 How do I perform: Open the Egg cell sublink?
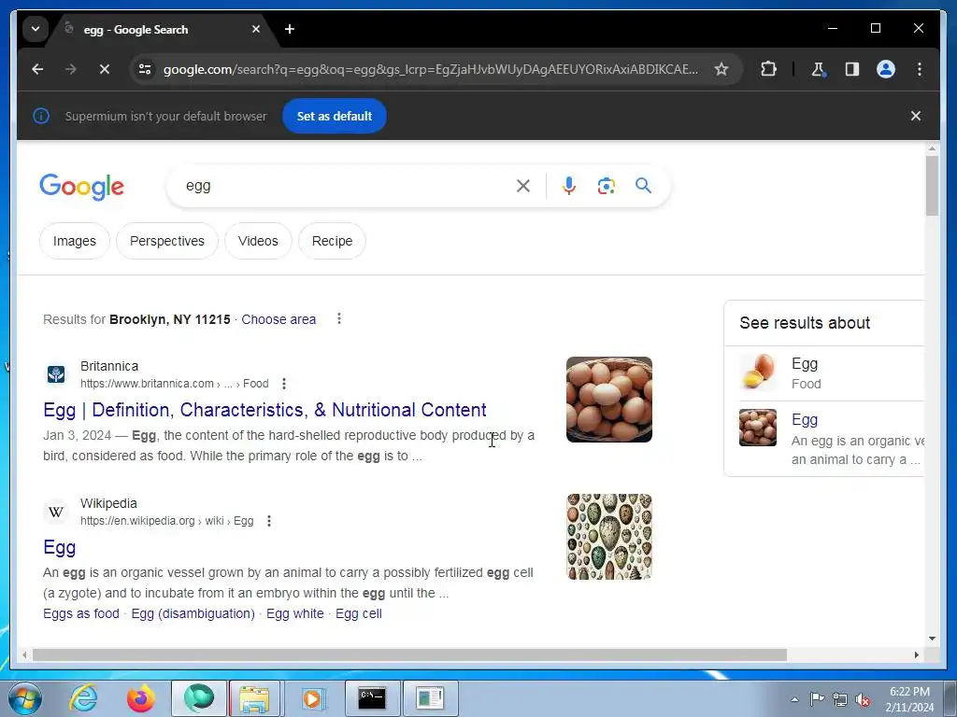point(358,613)
